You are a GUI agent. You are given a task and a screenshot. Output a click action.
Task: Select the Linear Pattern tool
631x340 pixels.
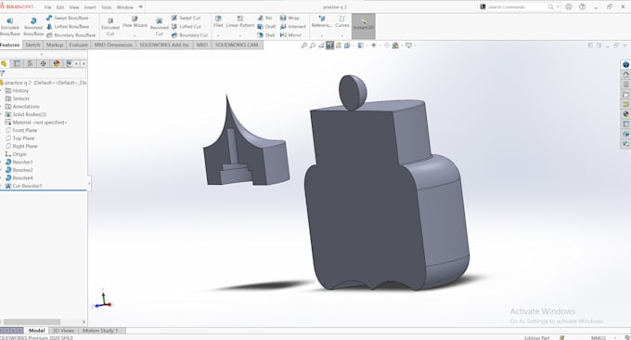[240, 21]
